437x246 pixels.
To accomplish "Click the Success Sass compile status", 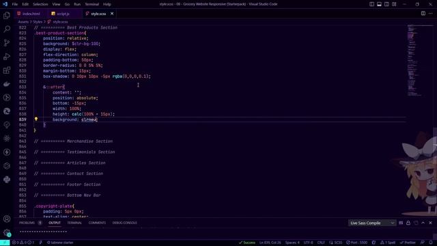I will [247, 243].
